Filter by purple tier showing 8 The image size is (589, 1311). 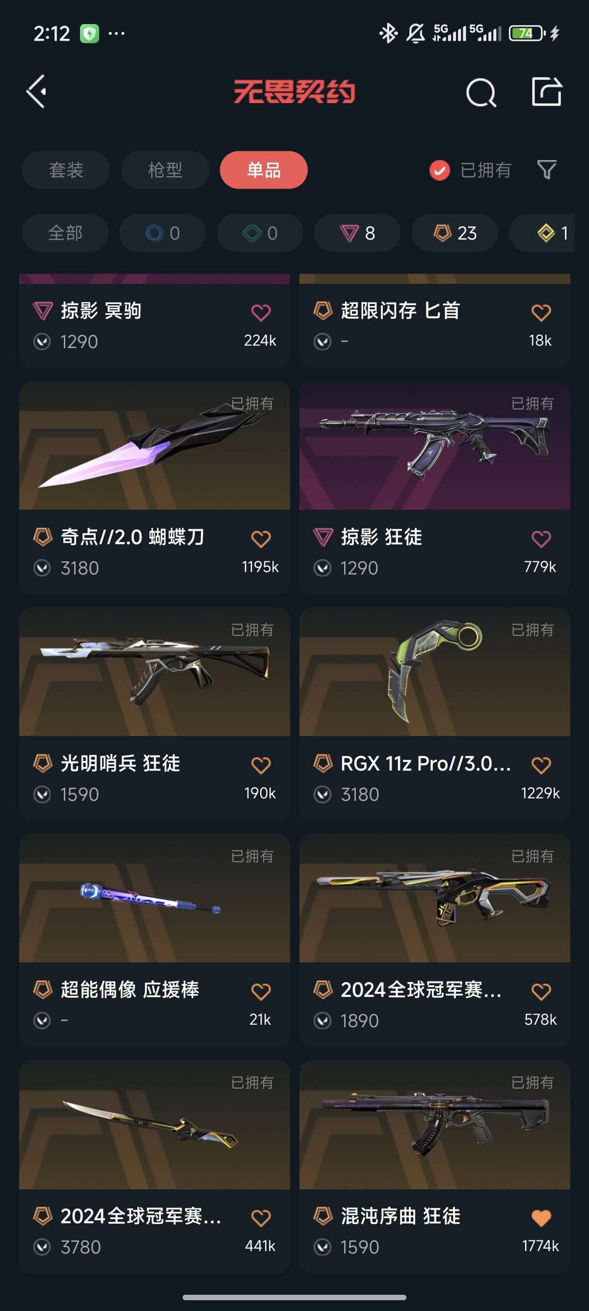tap(357, 233)
